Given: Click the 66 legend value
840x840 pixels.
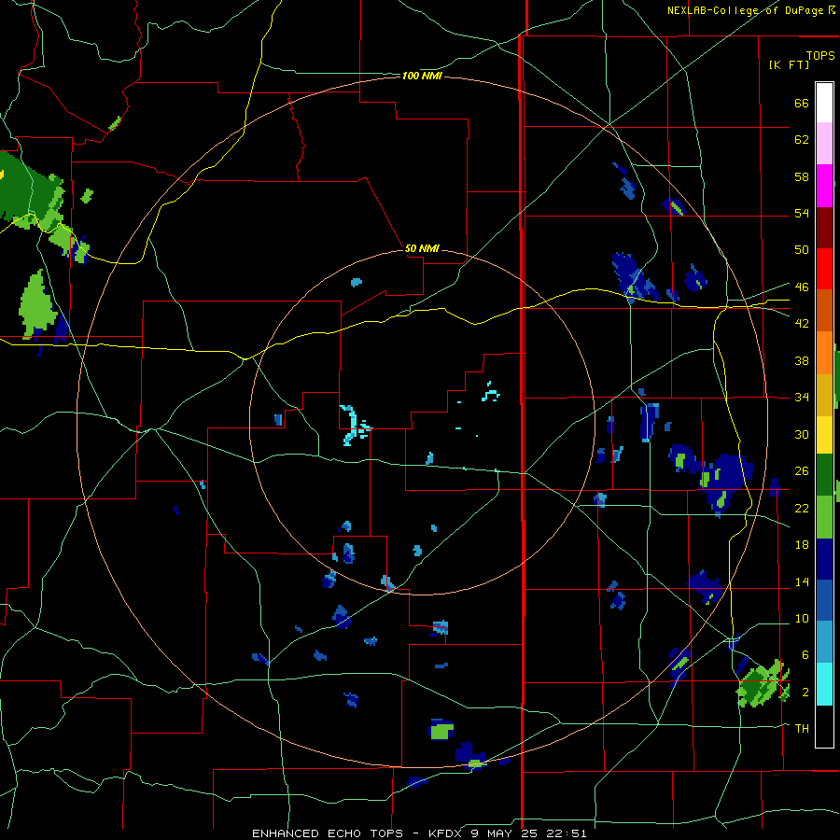Looking at the screenshot, I should click(x=802, y=103).
